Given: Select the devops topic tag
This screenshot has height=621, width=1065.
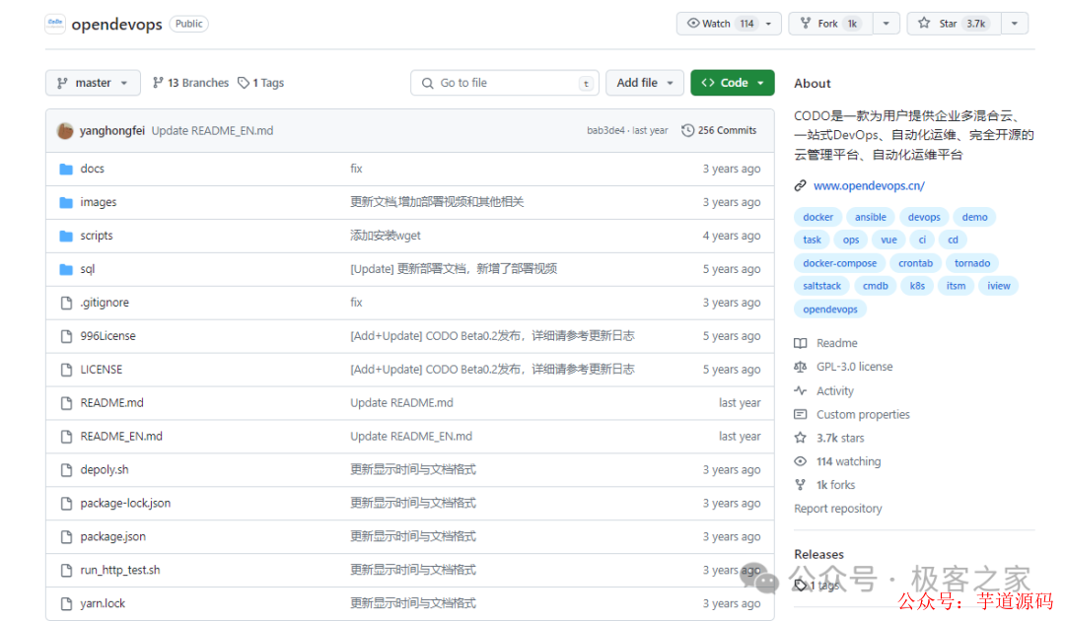Looking at the screenshot, I should pos(924,217).
